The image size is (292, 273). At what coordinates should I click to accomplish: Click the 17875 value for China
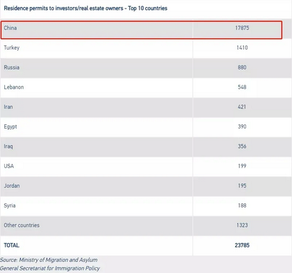pos(242,28)
